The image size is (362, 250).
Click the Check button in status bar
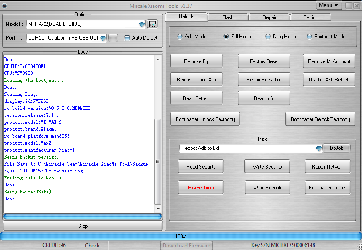click(92, 245)
